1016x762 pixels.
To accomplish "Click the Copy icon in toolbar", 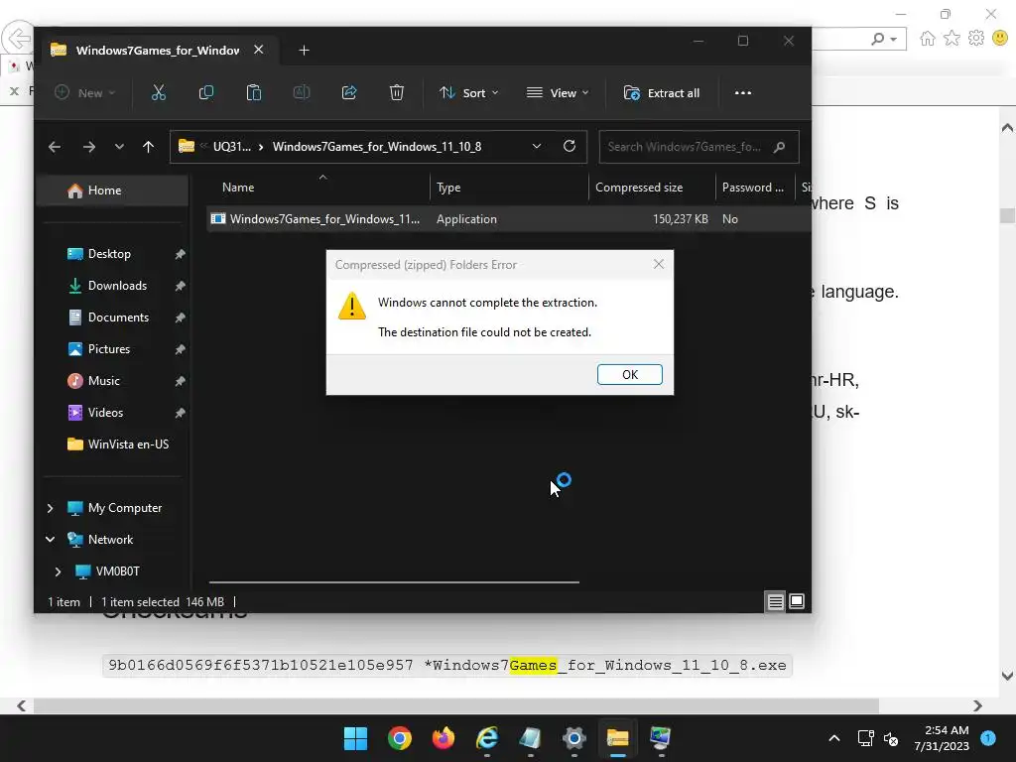I will 206,92.
